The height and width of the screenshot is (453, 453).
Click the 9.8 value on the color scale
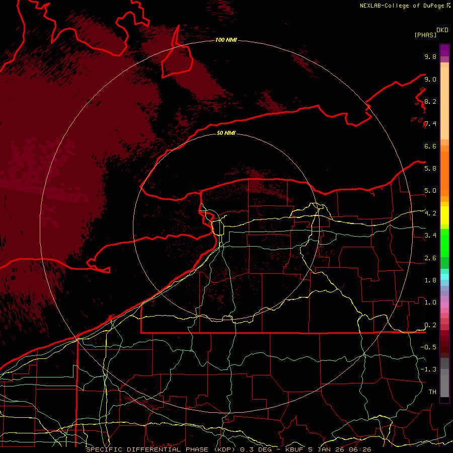(x=430, y=56)
